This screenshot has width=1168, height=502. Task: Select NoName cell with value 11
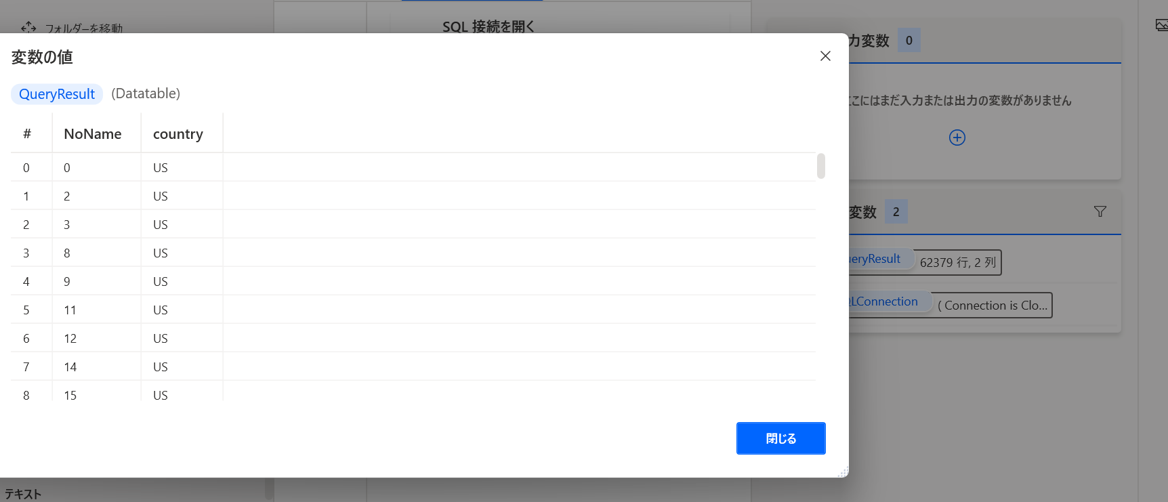(96, 310)
